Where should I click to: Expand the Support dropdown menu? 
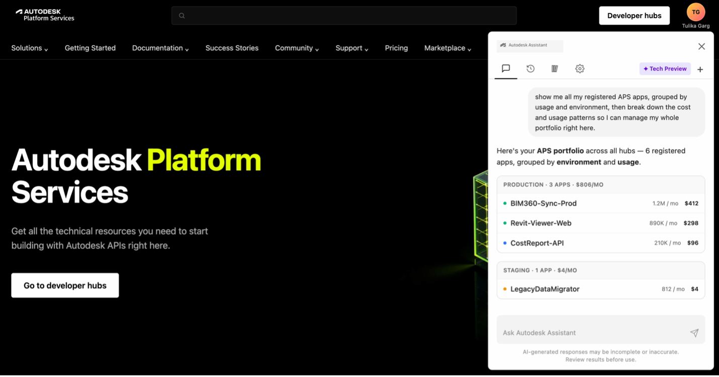point(352,48)
